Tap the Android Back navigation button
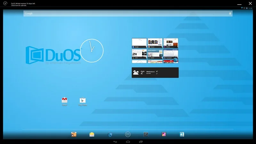 (115, 142)
